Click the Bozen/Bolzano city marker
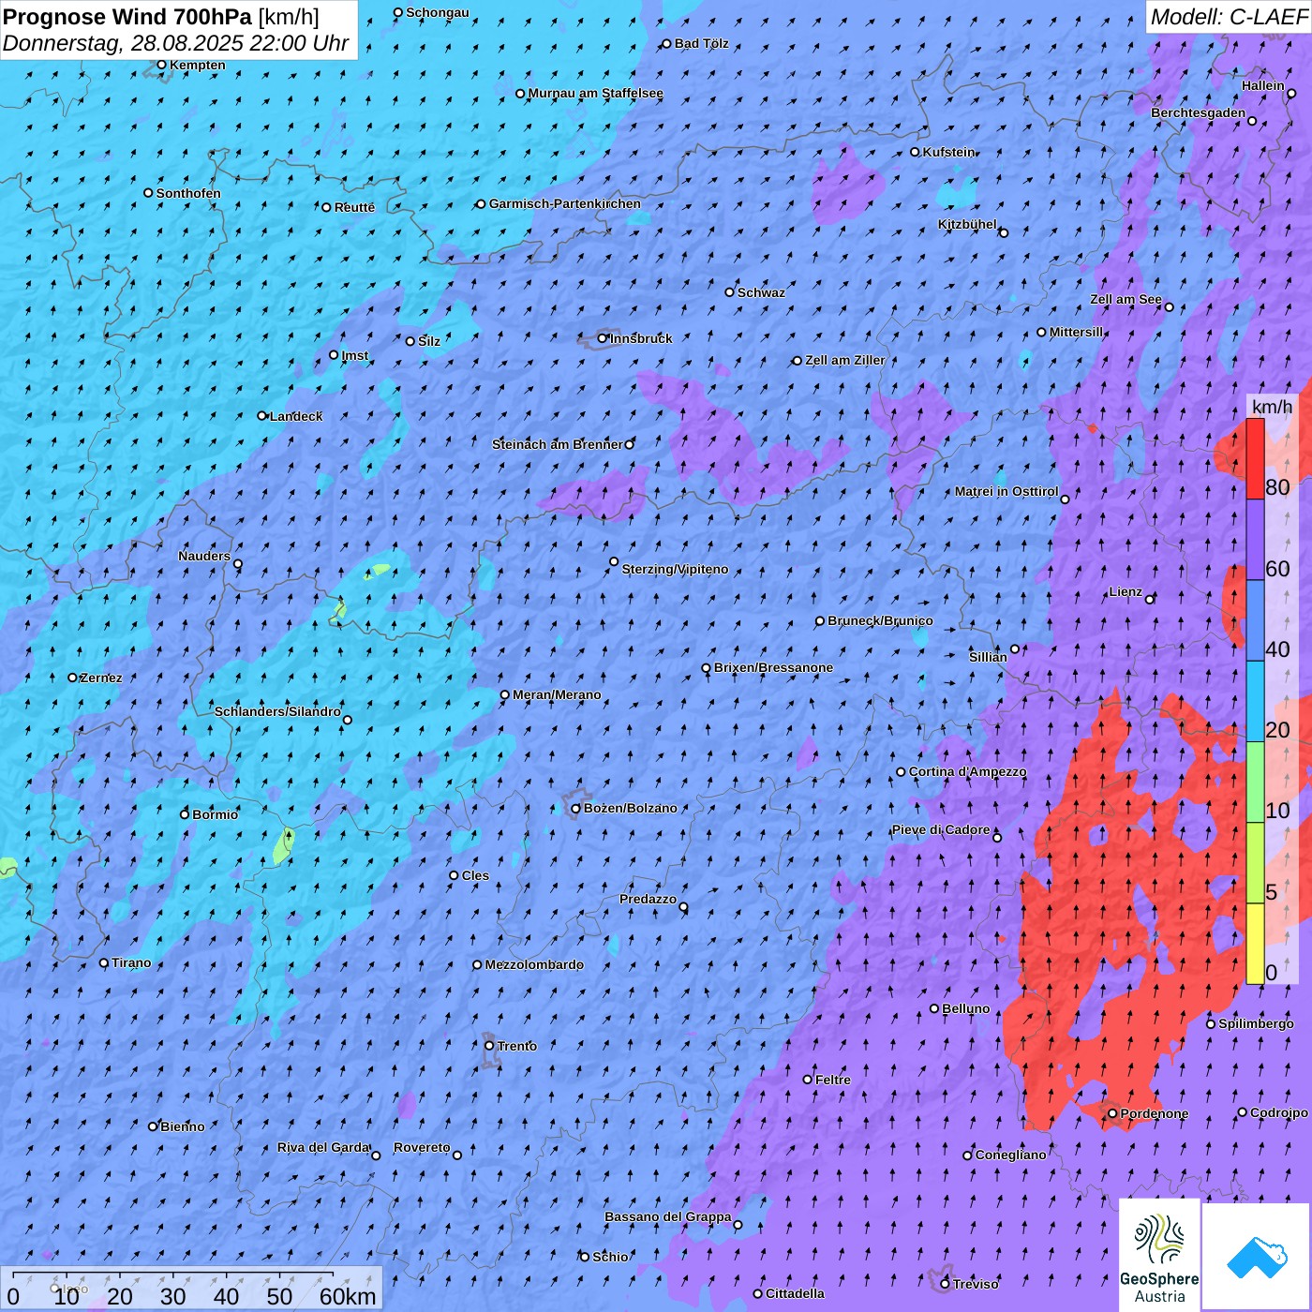The image size is (1312, 1312). pyautogui.click(x=576, y=808)
